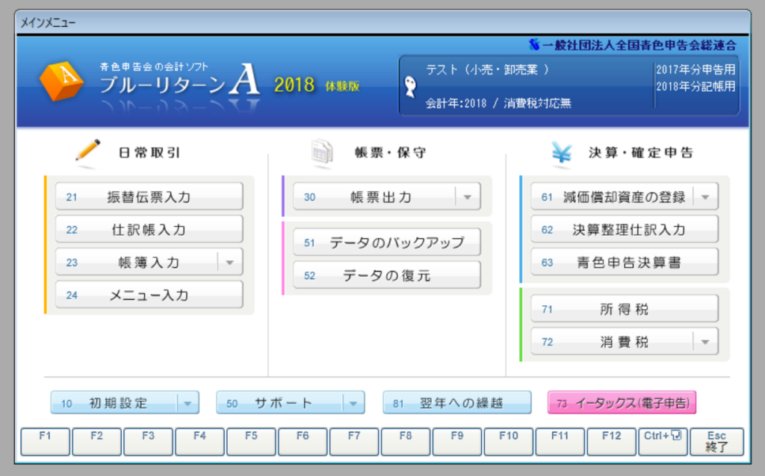Open 振替伝票入力 entry button
Viewport: 765px width, 476px height.
point(149,196)
